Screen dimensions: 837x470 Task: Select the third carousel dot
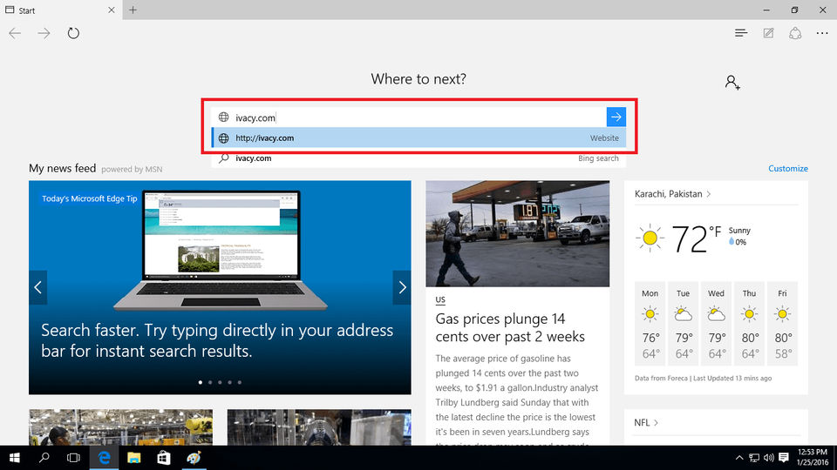click(x=220, y=382)
